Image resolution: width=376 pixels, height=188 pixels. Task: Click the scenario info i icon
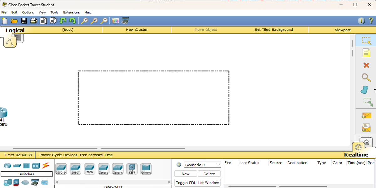tap(179, 165)
